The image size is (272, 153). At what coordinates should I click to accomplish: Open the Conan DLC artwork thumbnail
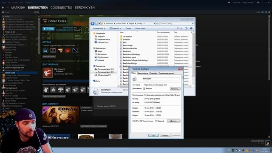[60, 115]
